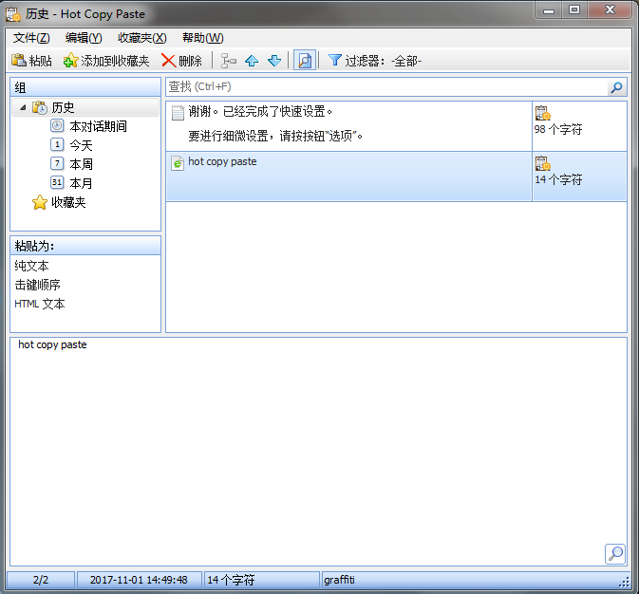
Task: Click the 今天 calendar icon
Action: point(57,144)
